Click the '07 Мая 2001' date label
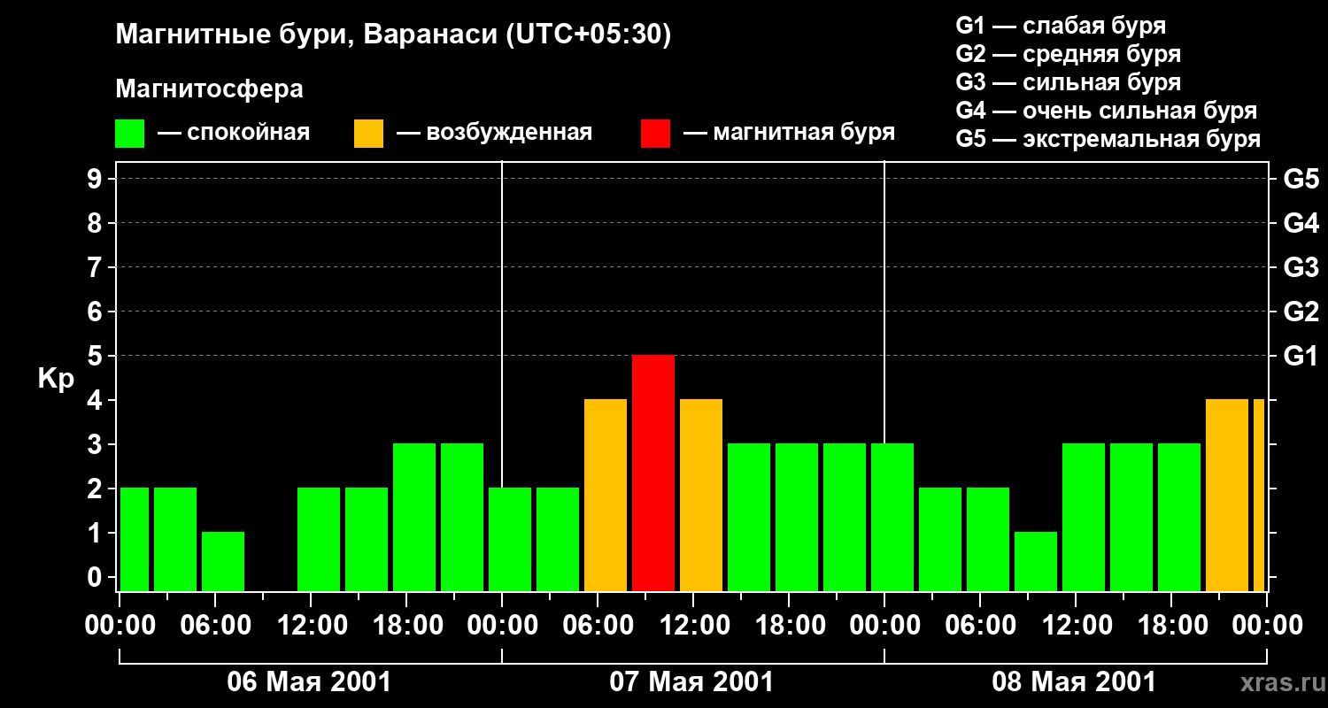 click(x=691, y=681)
